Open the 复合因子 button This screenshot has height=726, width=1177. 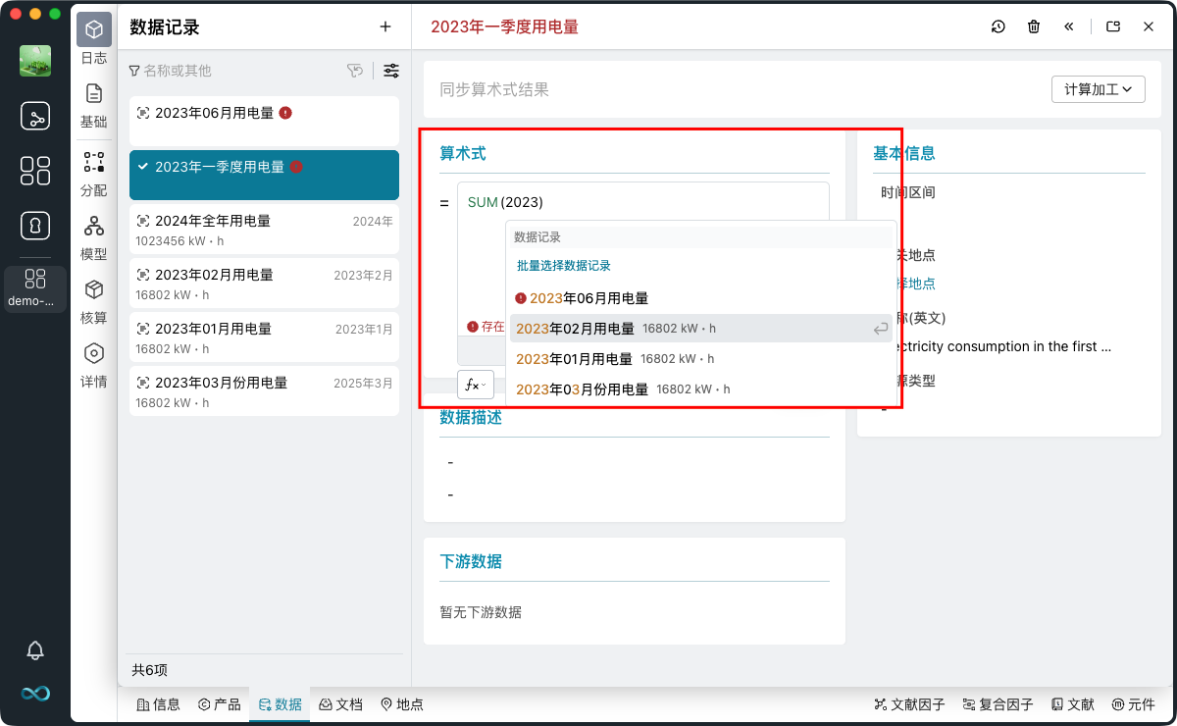pos(998,704)
